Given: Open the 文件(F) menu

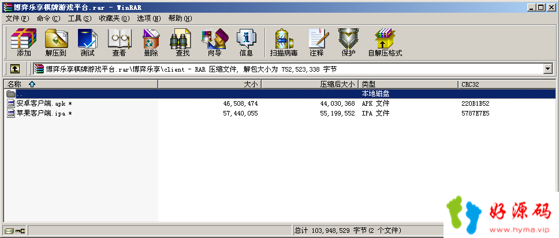Looking at the screenshot, I should (x=17, y=18).
